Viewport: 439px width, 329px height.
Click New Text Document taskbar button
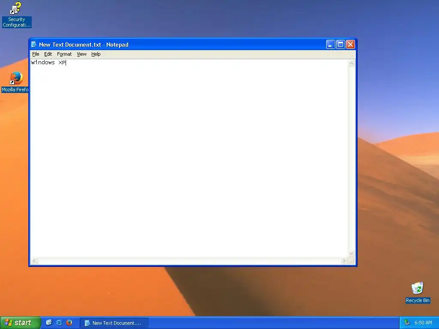click(114, 323)
